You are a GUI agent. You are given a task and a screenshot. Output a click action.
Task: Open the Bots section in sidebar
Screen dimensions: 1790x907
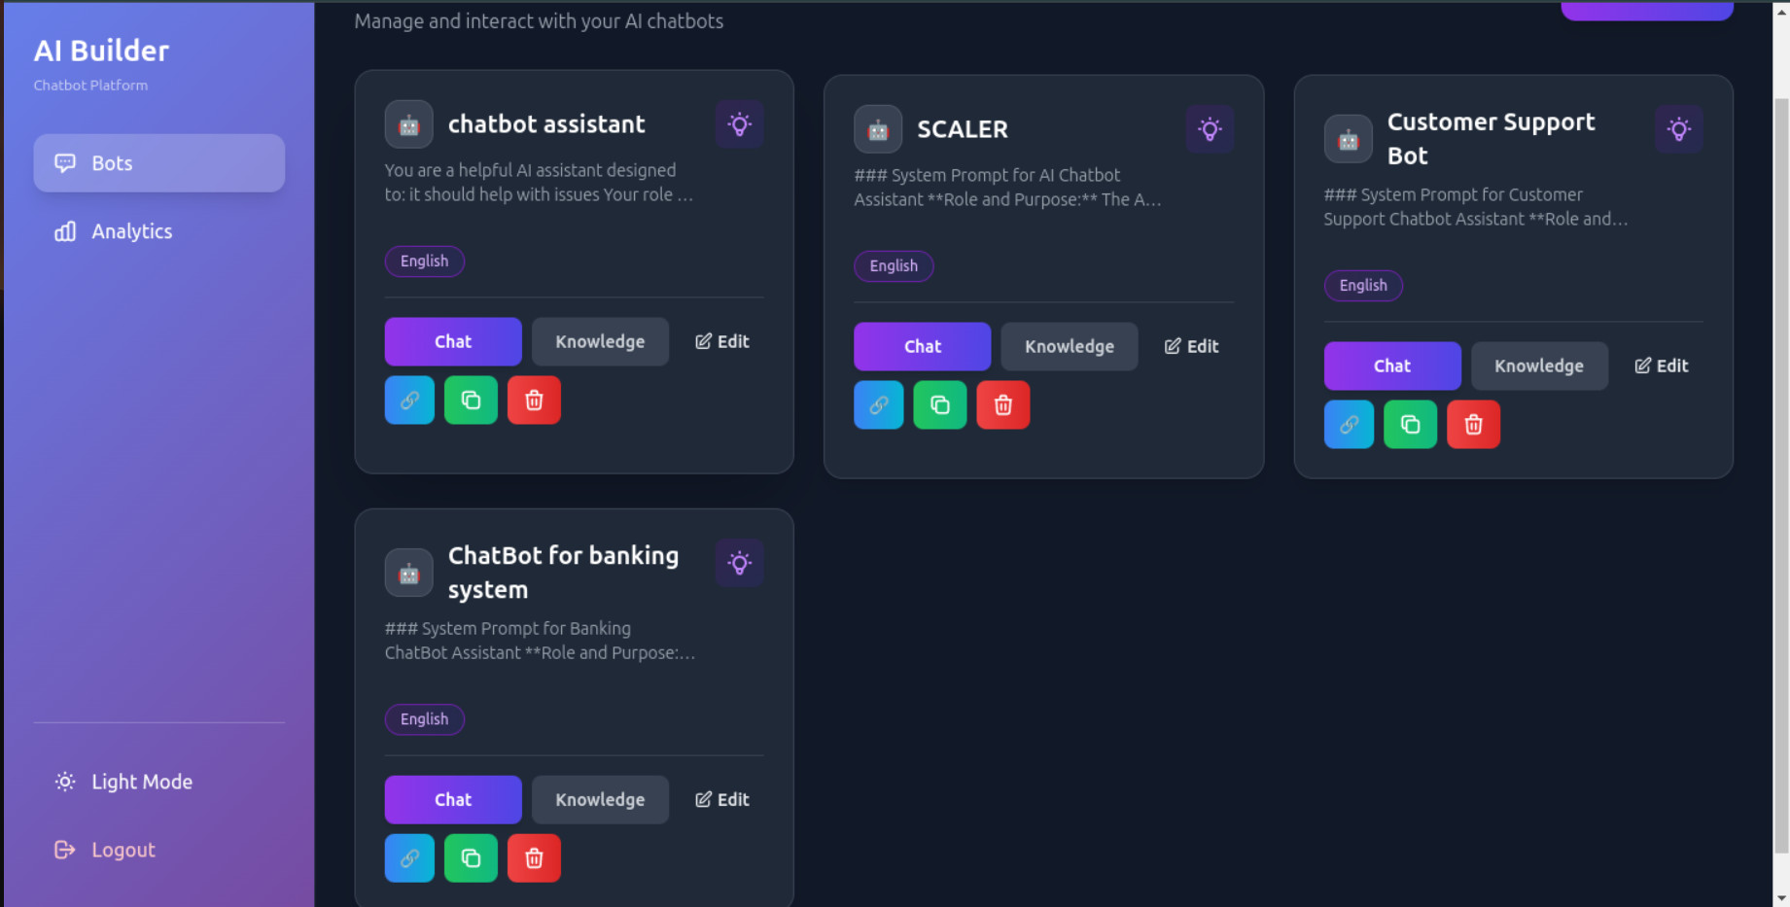(159, 163)
